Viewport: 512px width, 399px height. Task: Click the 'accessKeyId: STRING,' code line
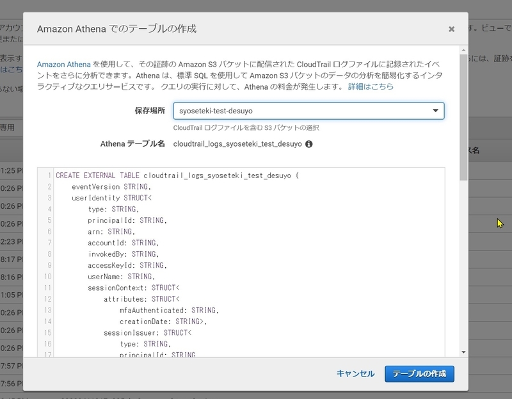tap(127, 265)
